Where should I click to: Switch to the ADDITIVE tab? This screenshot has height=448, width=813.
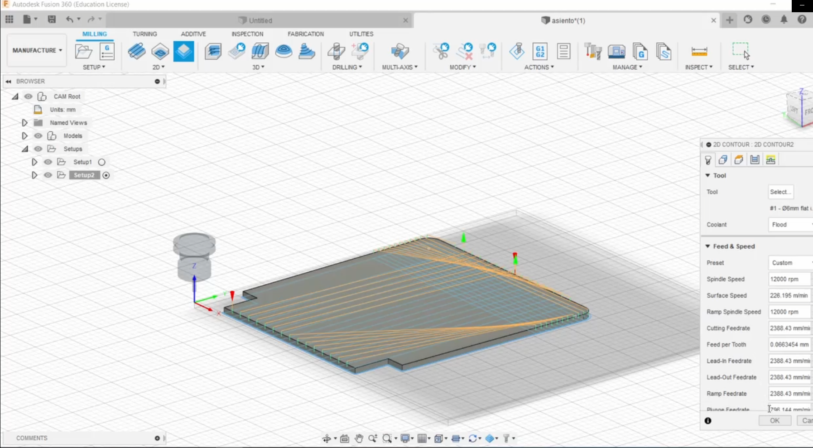(193, 34)
